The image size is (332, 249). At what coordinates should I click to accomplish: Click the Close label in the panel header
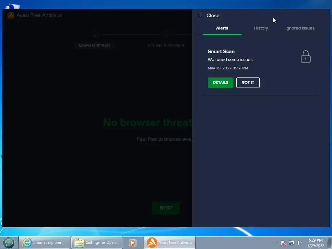pos(213,16)
